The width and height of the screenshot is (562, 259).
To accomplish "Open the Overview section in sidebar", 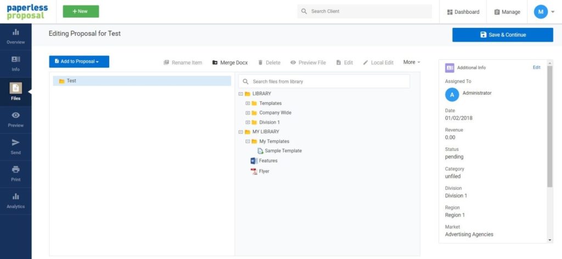I will click(16, 37).
